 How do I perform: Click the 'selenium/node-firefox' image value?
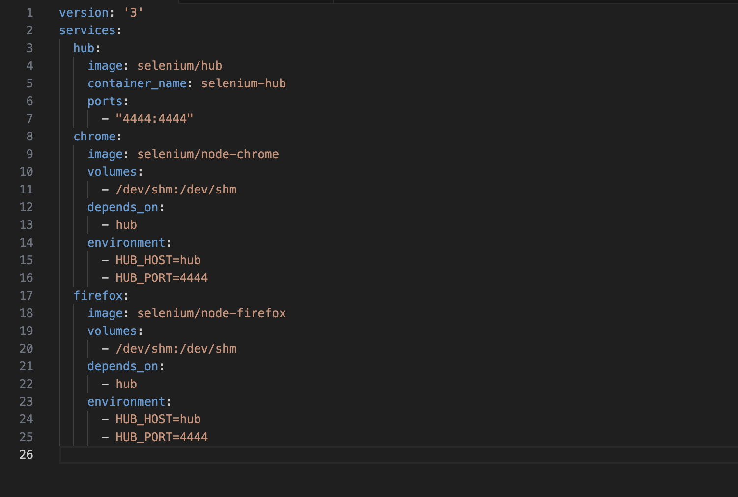point(211,313)
